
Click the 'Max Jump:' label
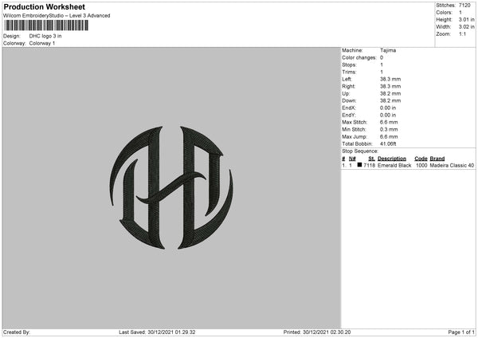355,136
